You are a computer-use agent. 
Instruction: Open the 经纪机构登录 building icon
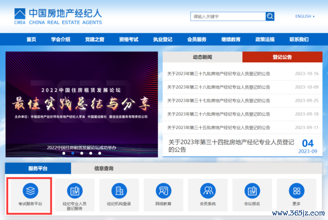[119, 191]
